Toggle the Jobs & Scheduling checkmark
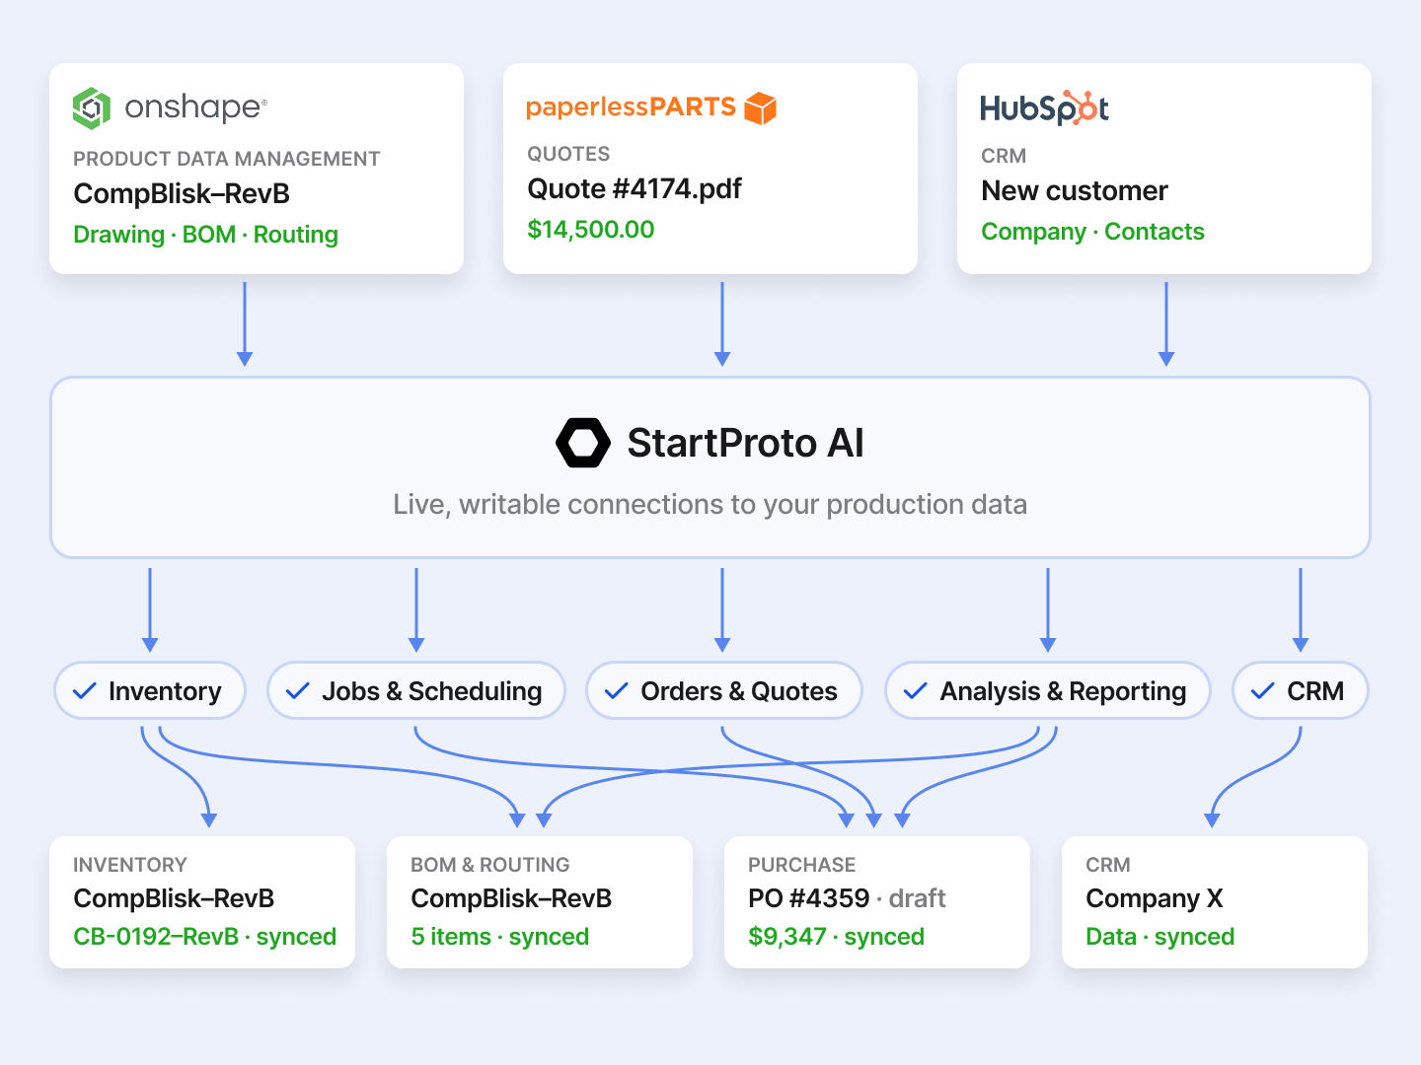The width and height of the screenshot is (1421, 1065). [298, 691]
